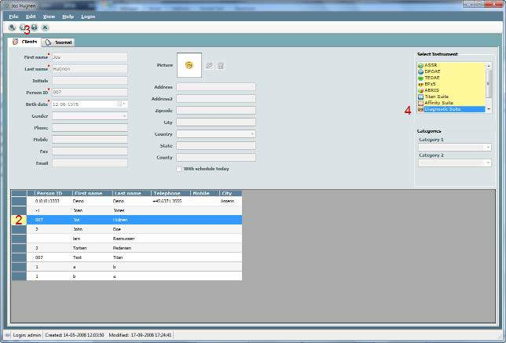The width and height of the screenshot is (506, 343).
Task: Expand the Category 2 dropdown
Action: (x=488, y=162)
